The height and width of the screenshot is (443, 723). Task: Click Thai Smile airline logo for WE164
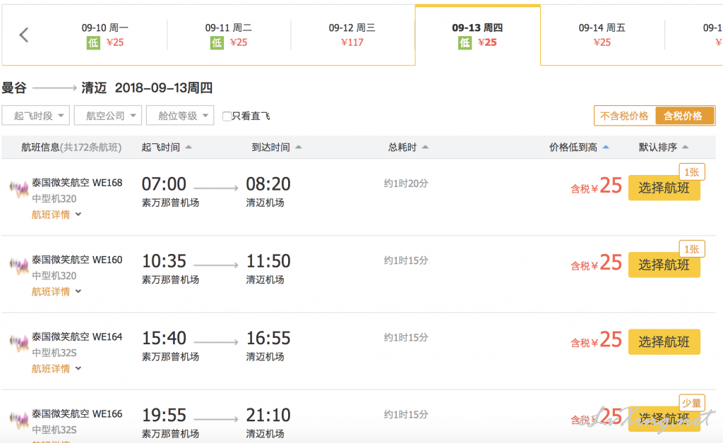(19, 342)
